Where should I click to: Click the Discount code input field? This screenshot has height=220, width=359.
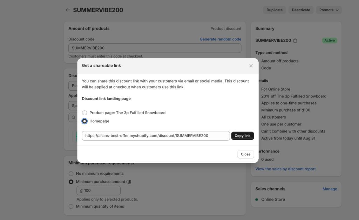coord(155,48)
